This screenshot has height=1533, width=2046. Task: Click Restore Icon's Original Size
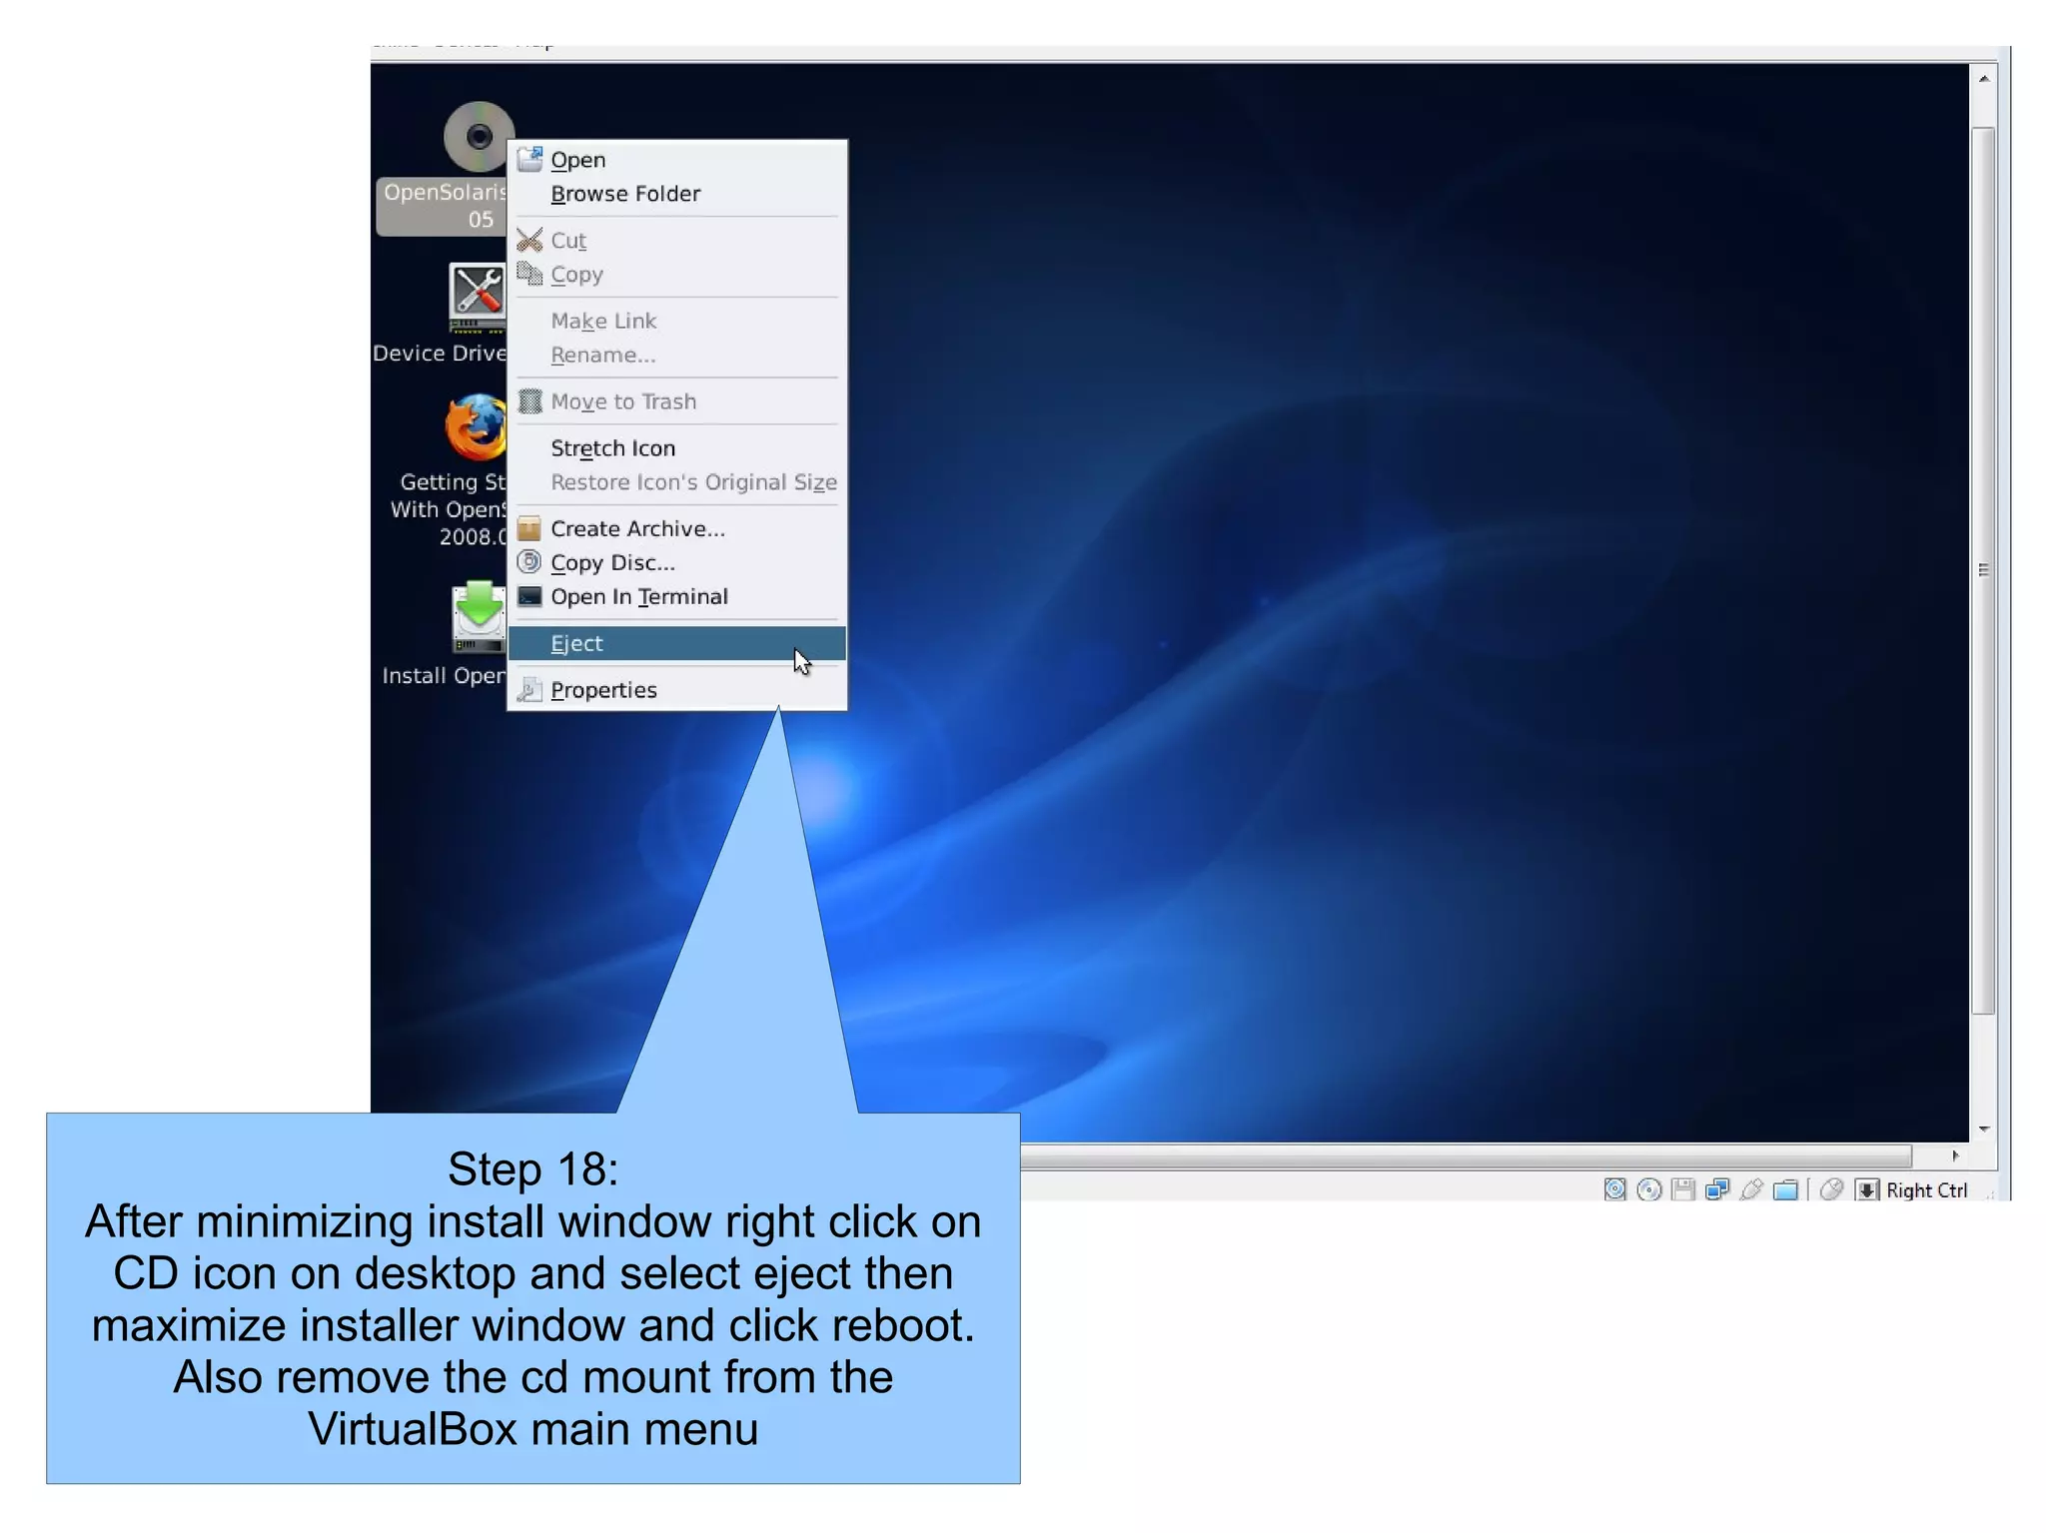pyautogui.click(x=677, y=482)
